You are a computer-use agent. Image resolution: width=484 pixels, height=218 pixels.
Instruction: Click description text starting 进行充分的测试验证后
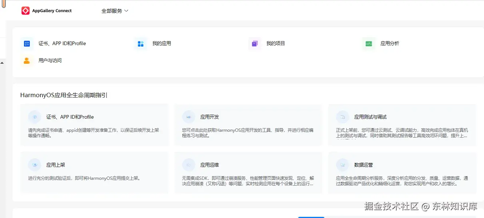84,178
